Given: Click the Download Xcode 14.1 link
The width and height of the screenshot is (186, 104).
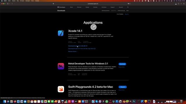Looking at the screenshot, I should click(77, 46).
